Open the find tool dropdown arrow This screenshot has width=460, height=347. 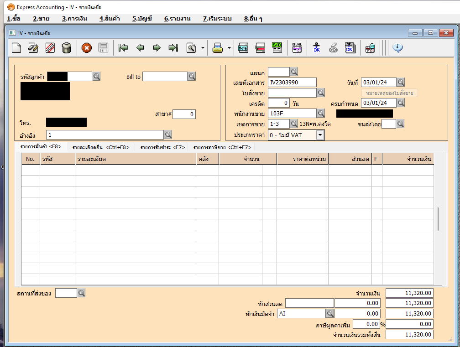pyautogui.click(x=203, y=48)
